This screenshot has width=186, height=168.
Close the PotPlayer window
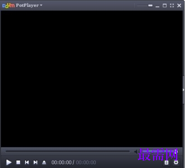(179, 6)
